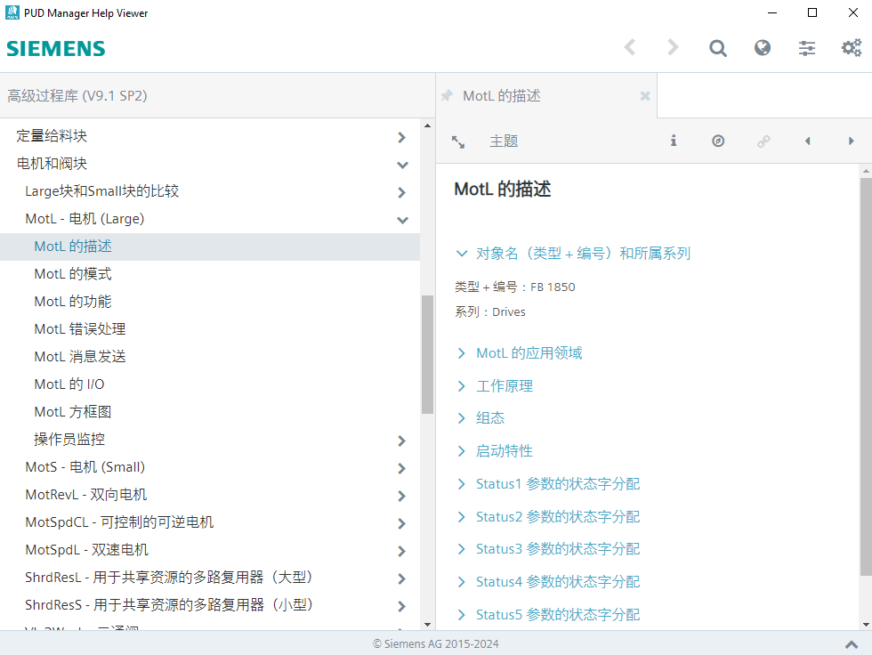This screenshot has width=872, height=655.
Task: Open MotL 方框图 topic
Action: tap(73, 412)
